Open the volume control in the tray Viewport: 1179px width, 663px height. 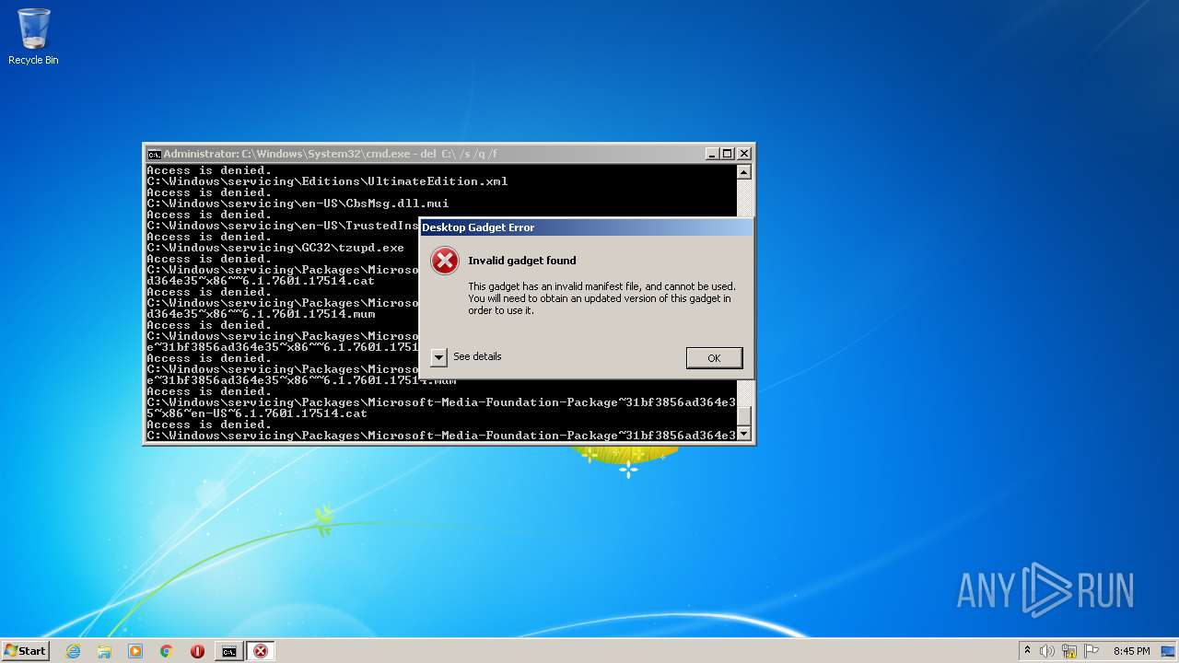pos(1047,651)
